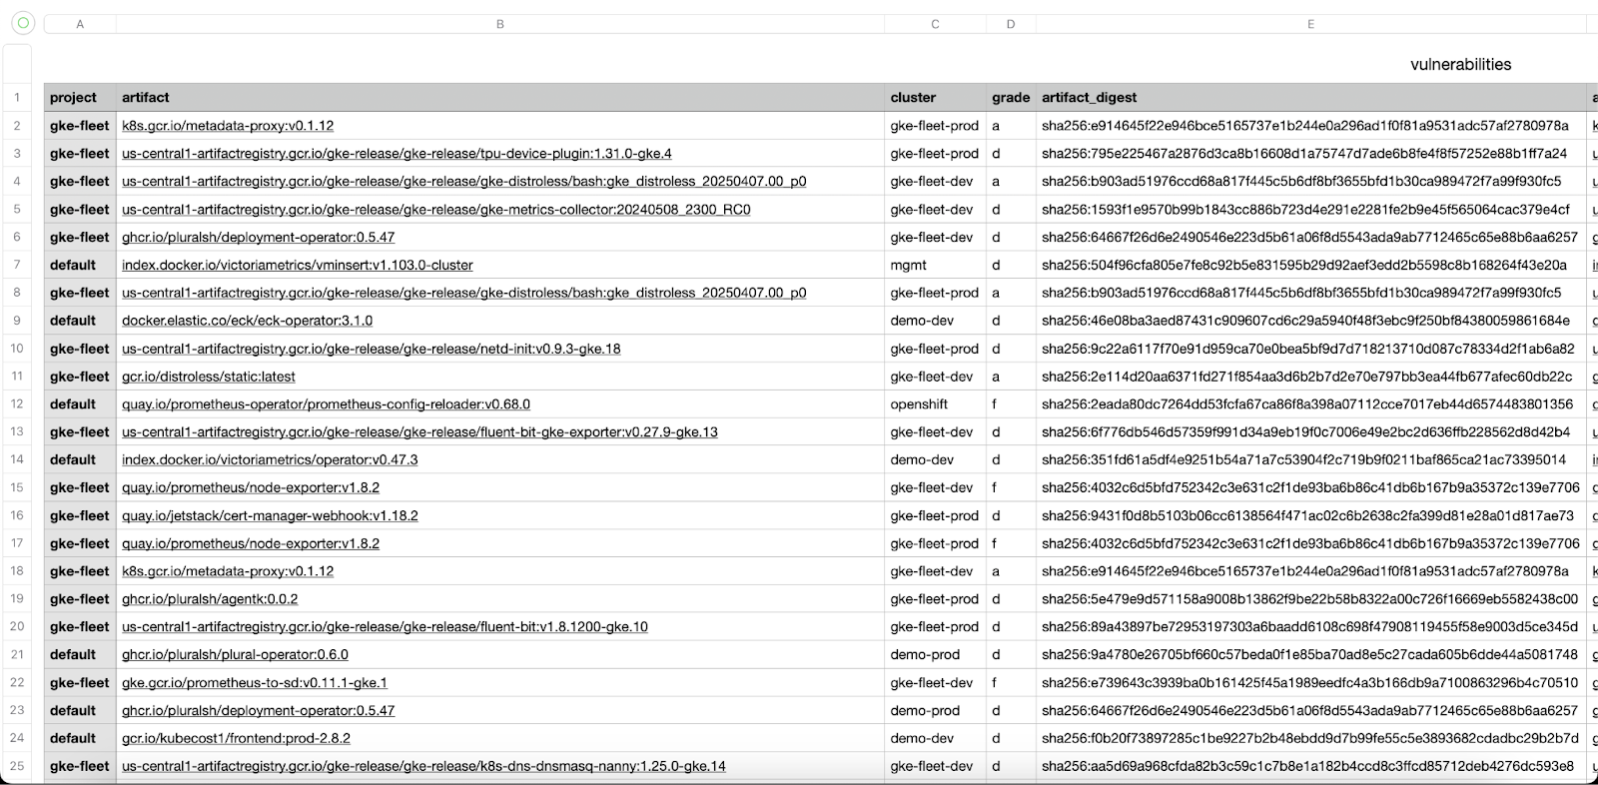Click the 'openshift' cluster cell

[935, 404]
